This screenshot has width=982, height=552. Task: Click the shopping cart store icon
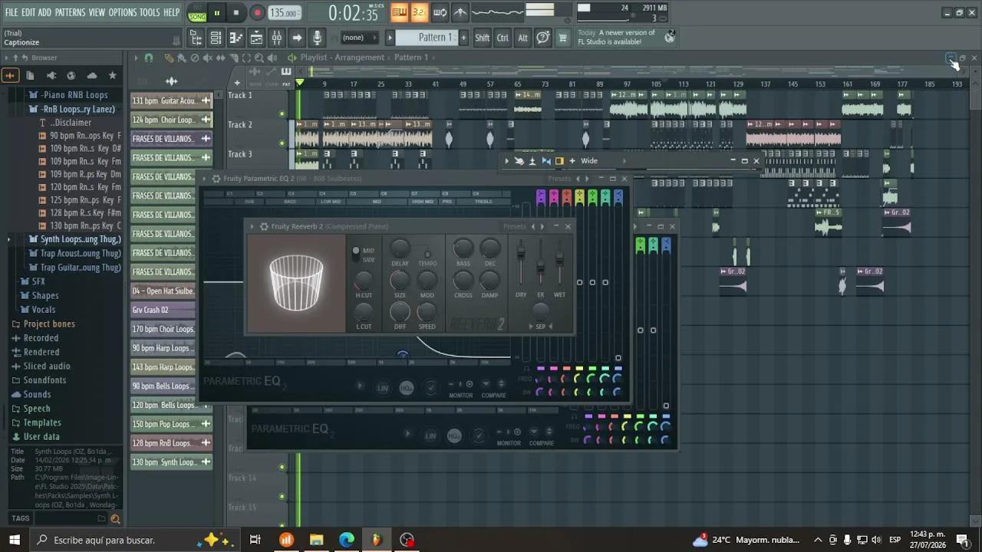(562, 38)
